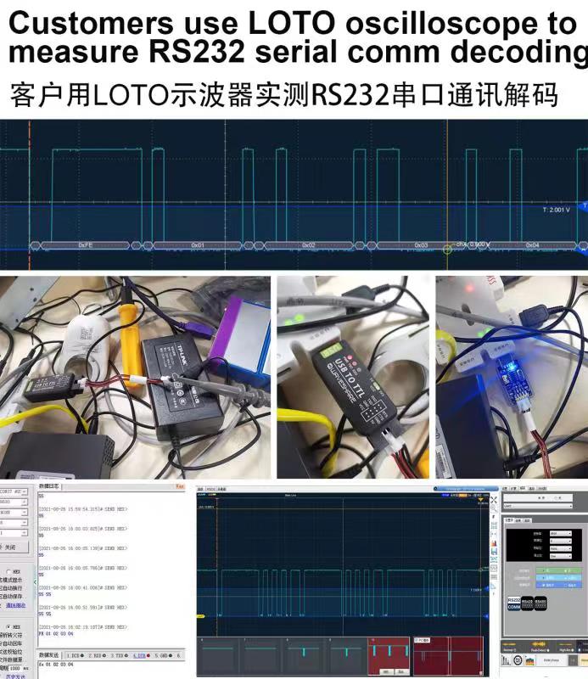Toggle the left checkbox in green row
This screenshot has width=588, height=679.
543,570
